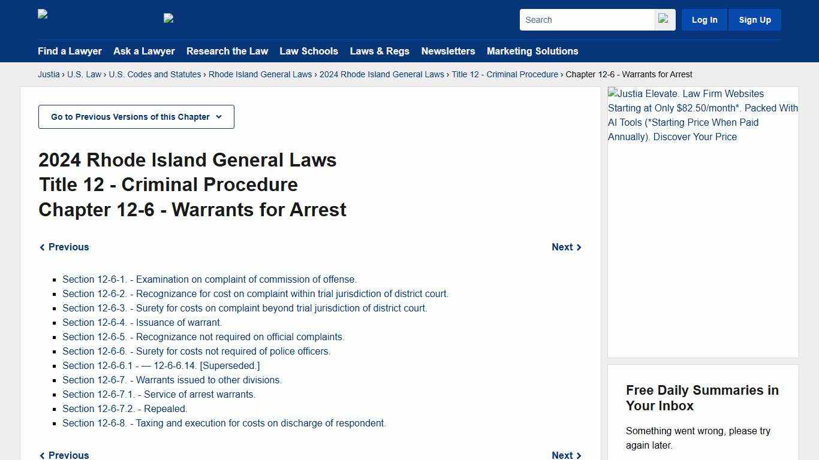Click the Justia logo image

[42, 14]
